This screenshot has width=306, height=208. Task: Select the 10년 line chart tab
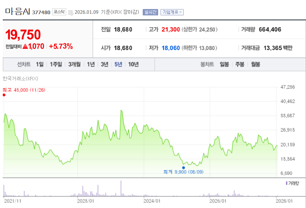(x=134, y=64)
